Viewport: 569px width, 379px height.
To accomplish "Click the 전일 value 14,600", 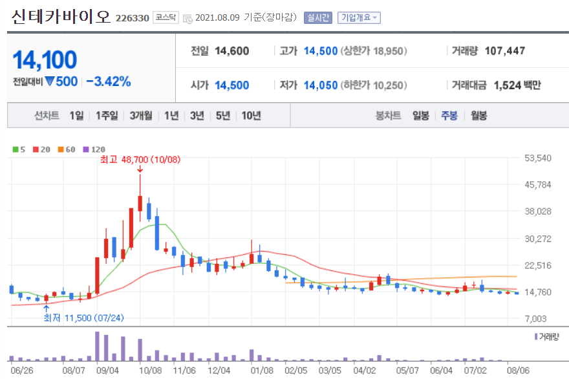I will click(x=232, y=51).
